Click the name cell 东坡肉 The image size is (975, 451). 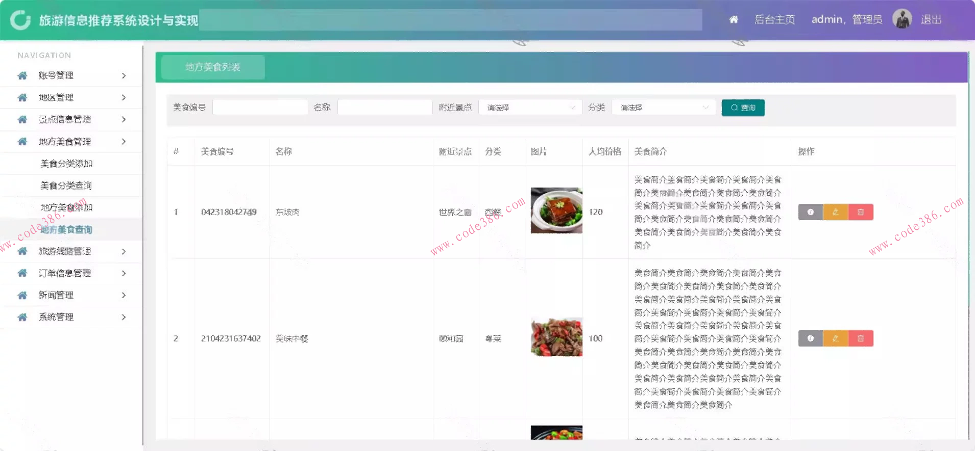tap(287, 212)
